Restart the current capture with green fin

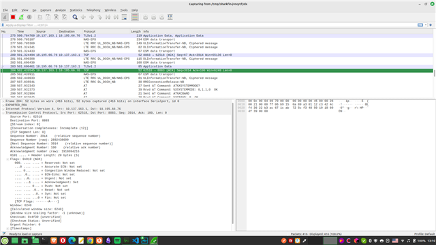tap(21, 17)
